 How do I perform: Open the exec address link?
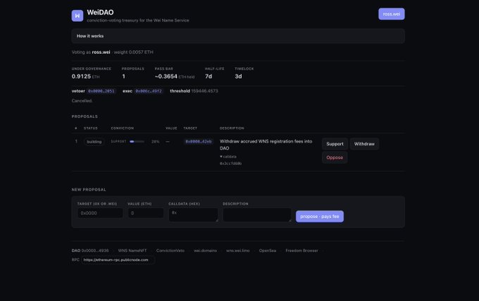pyautogui.click(x=149, y=91)
